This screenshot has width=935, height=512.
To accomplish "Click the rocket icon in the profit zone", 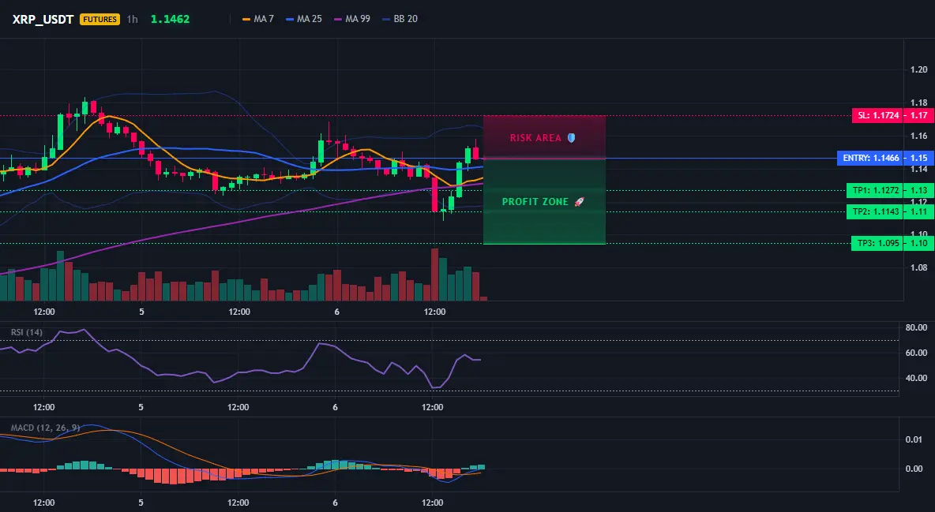I will coord(579,201).
